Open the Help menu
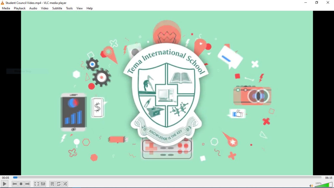The height and width of the screenshot is (188, 334). tap(90, 8)
